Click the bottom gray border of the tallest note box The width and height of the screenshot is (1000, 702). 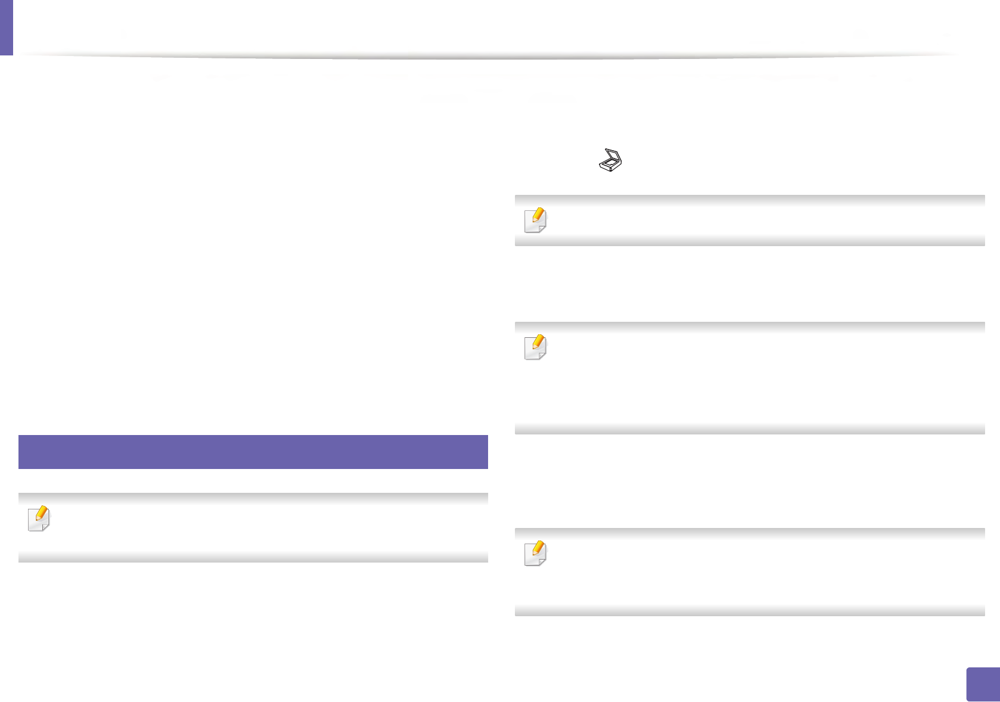(750, 430)
